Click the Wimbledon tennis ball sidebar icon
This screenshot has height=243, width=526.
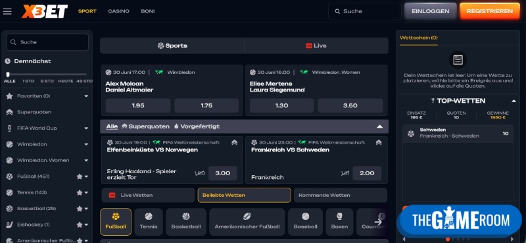9,144
